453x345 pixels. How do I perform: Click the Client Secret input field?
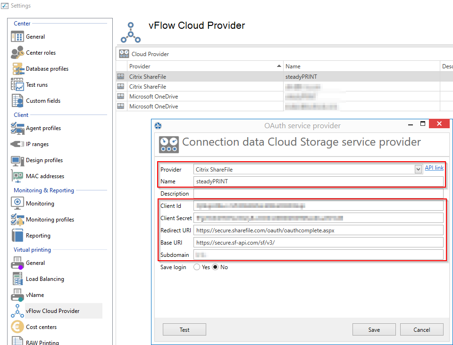click(319, 218)
